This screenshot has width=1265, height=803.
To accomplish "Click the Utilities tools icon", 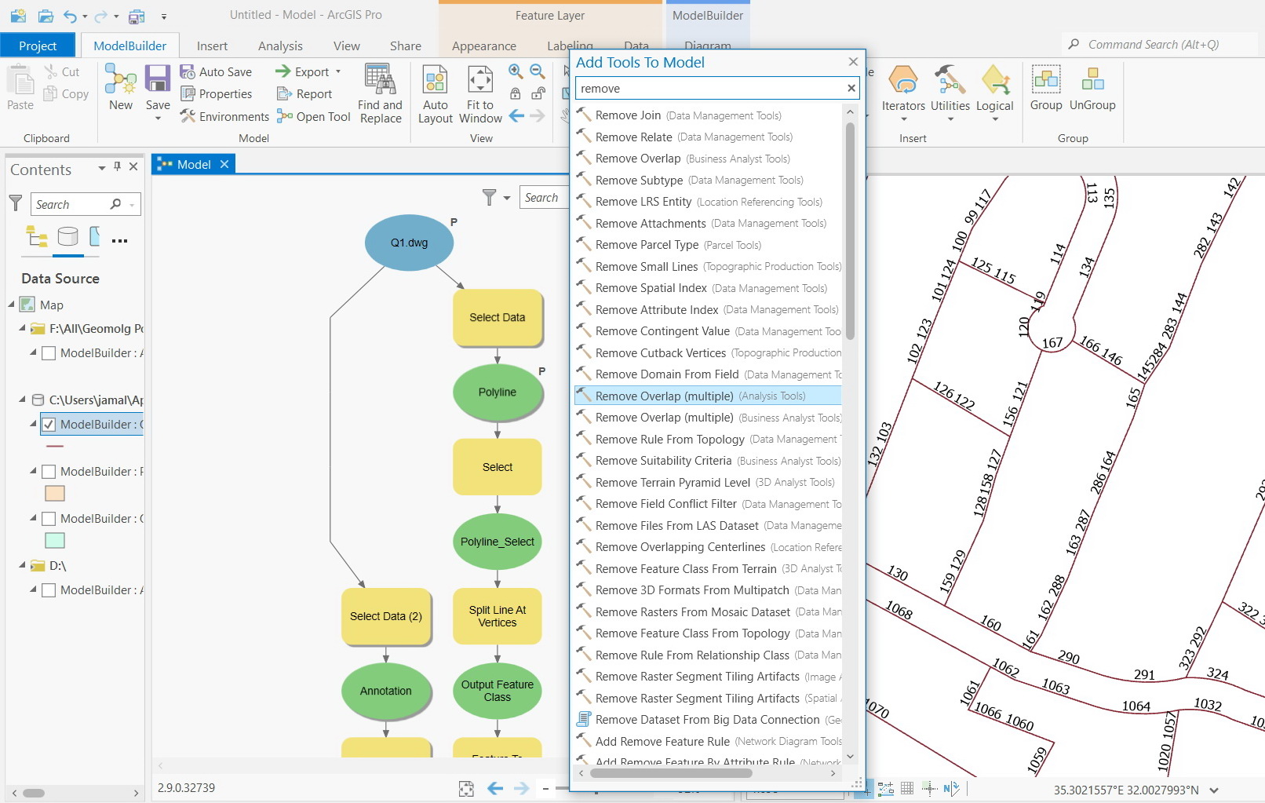I will click(950, 81).
